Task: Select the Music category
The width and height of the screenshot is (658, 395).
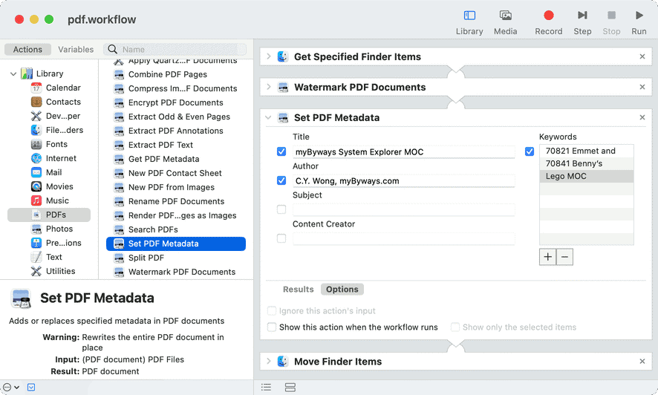Action: click(50, 201)
